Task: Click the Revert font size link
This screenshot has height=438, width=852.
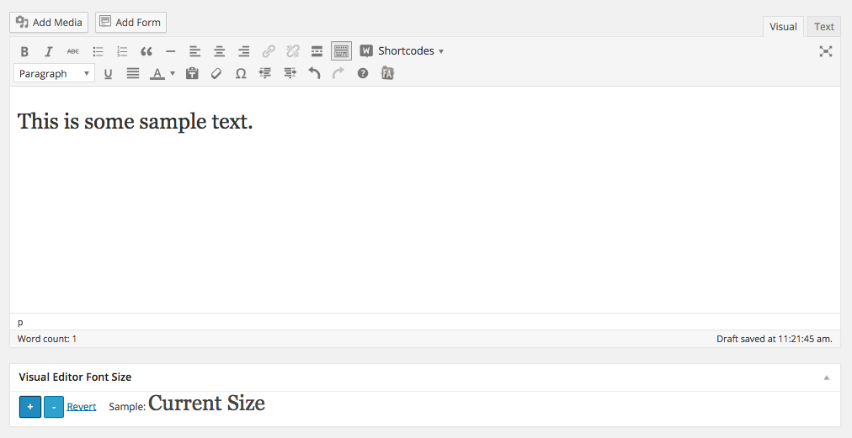Action: (x=82, y=407)
